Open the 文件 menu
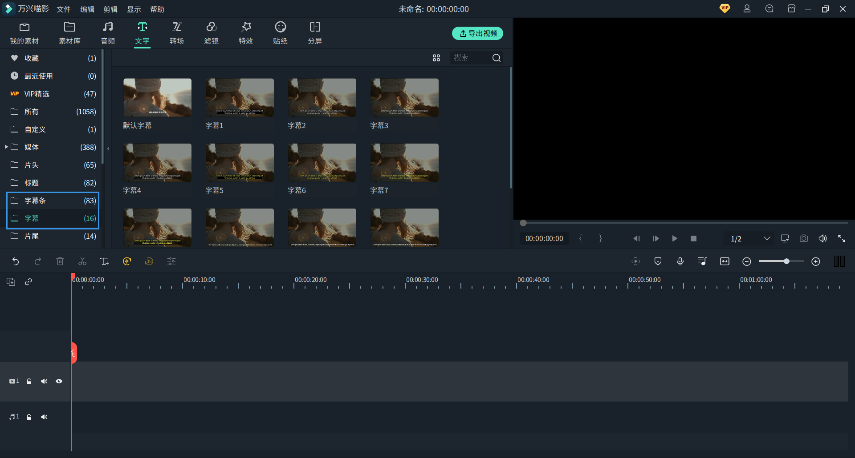 (x=64, y=9)
